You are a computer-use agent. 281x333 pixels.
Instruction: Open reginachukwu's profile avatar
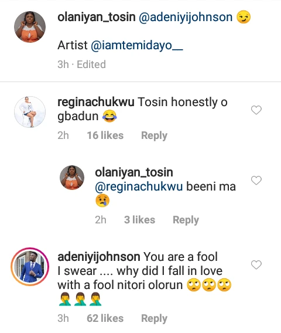(x=30, y=112)
